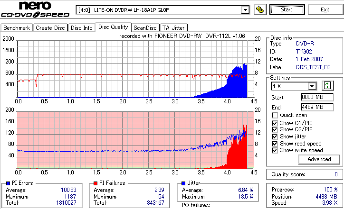Open the ScanDisc tab
The width and height of the screenshot is (344, 209).
click(x=145, y=28)
